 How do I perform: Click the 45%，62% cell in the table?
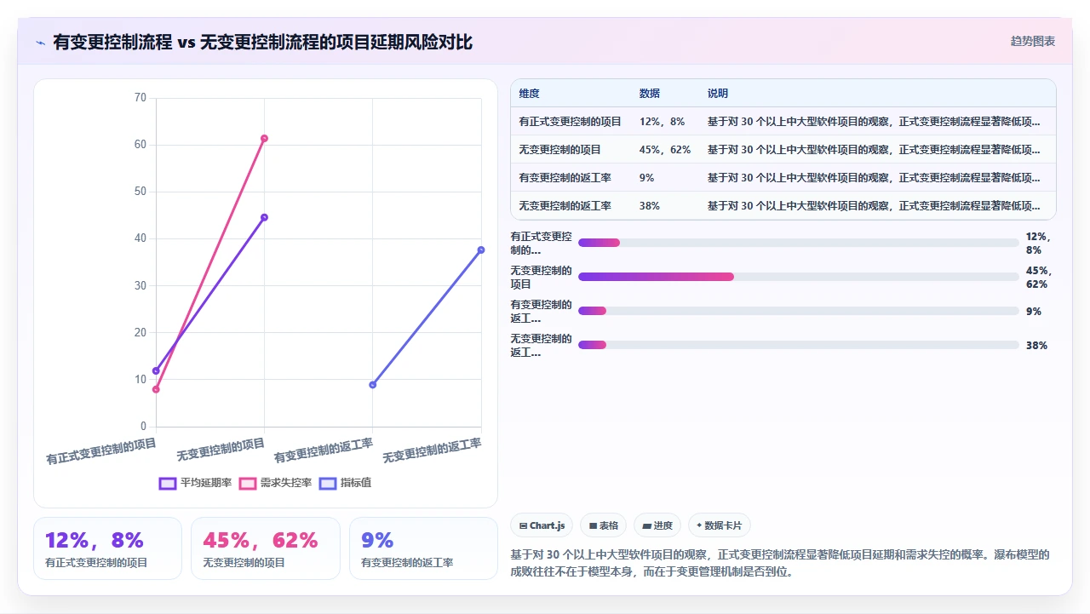coord(665,150)
